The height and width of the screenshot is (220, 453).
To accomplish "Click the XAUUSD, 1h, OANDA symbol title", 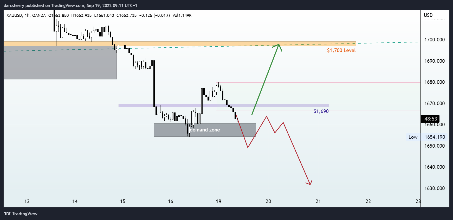I will [26, 15].
